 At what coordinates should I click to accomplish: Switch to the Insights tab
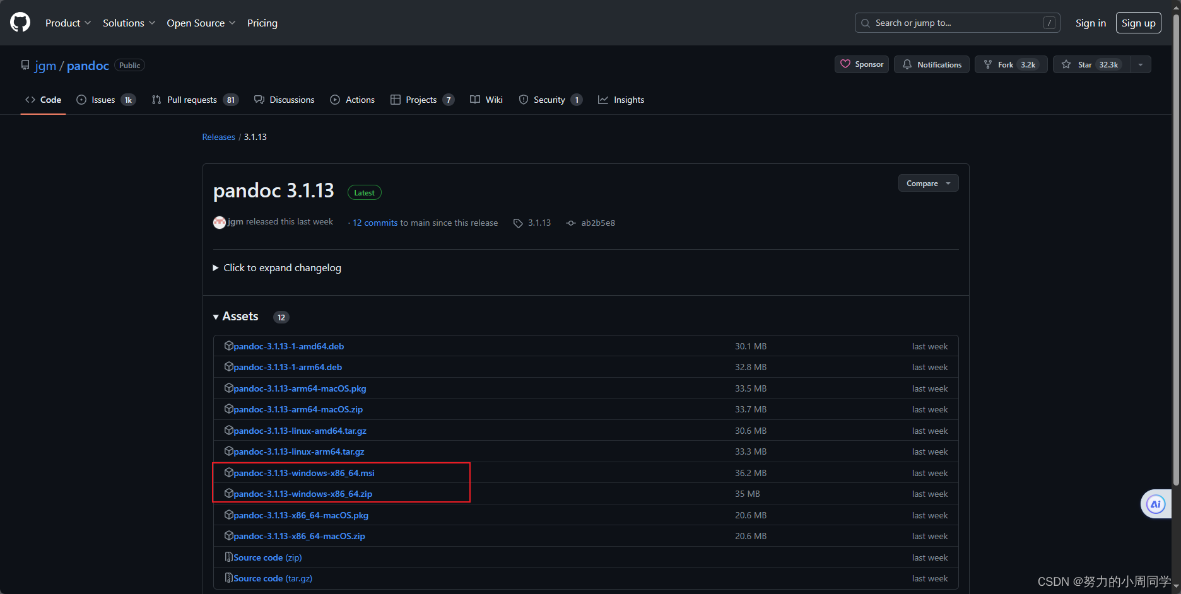[621, 100]
